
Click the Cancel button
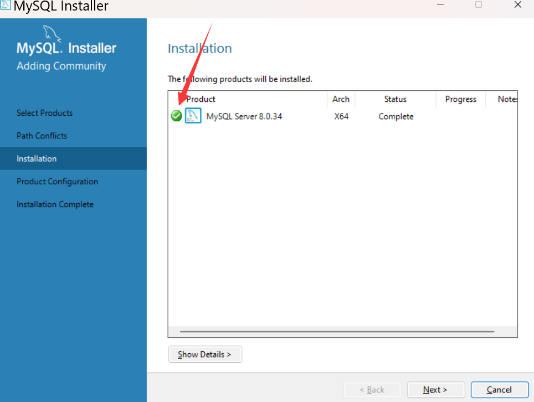pyautogui.click(x=500, y=390)
